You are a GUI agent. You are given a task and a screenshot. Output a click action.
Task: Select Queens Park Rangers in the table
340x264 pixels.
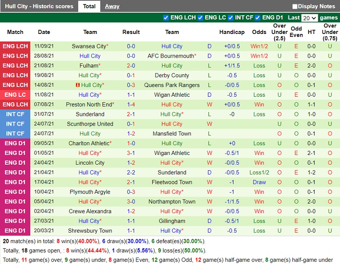tap(172, 85)
